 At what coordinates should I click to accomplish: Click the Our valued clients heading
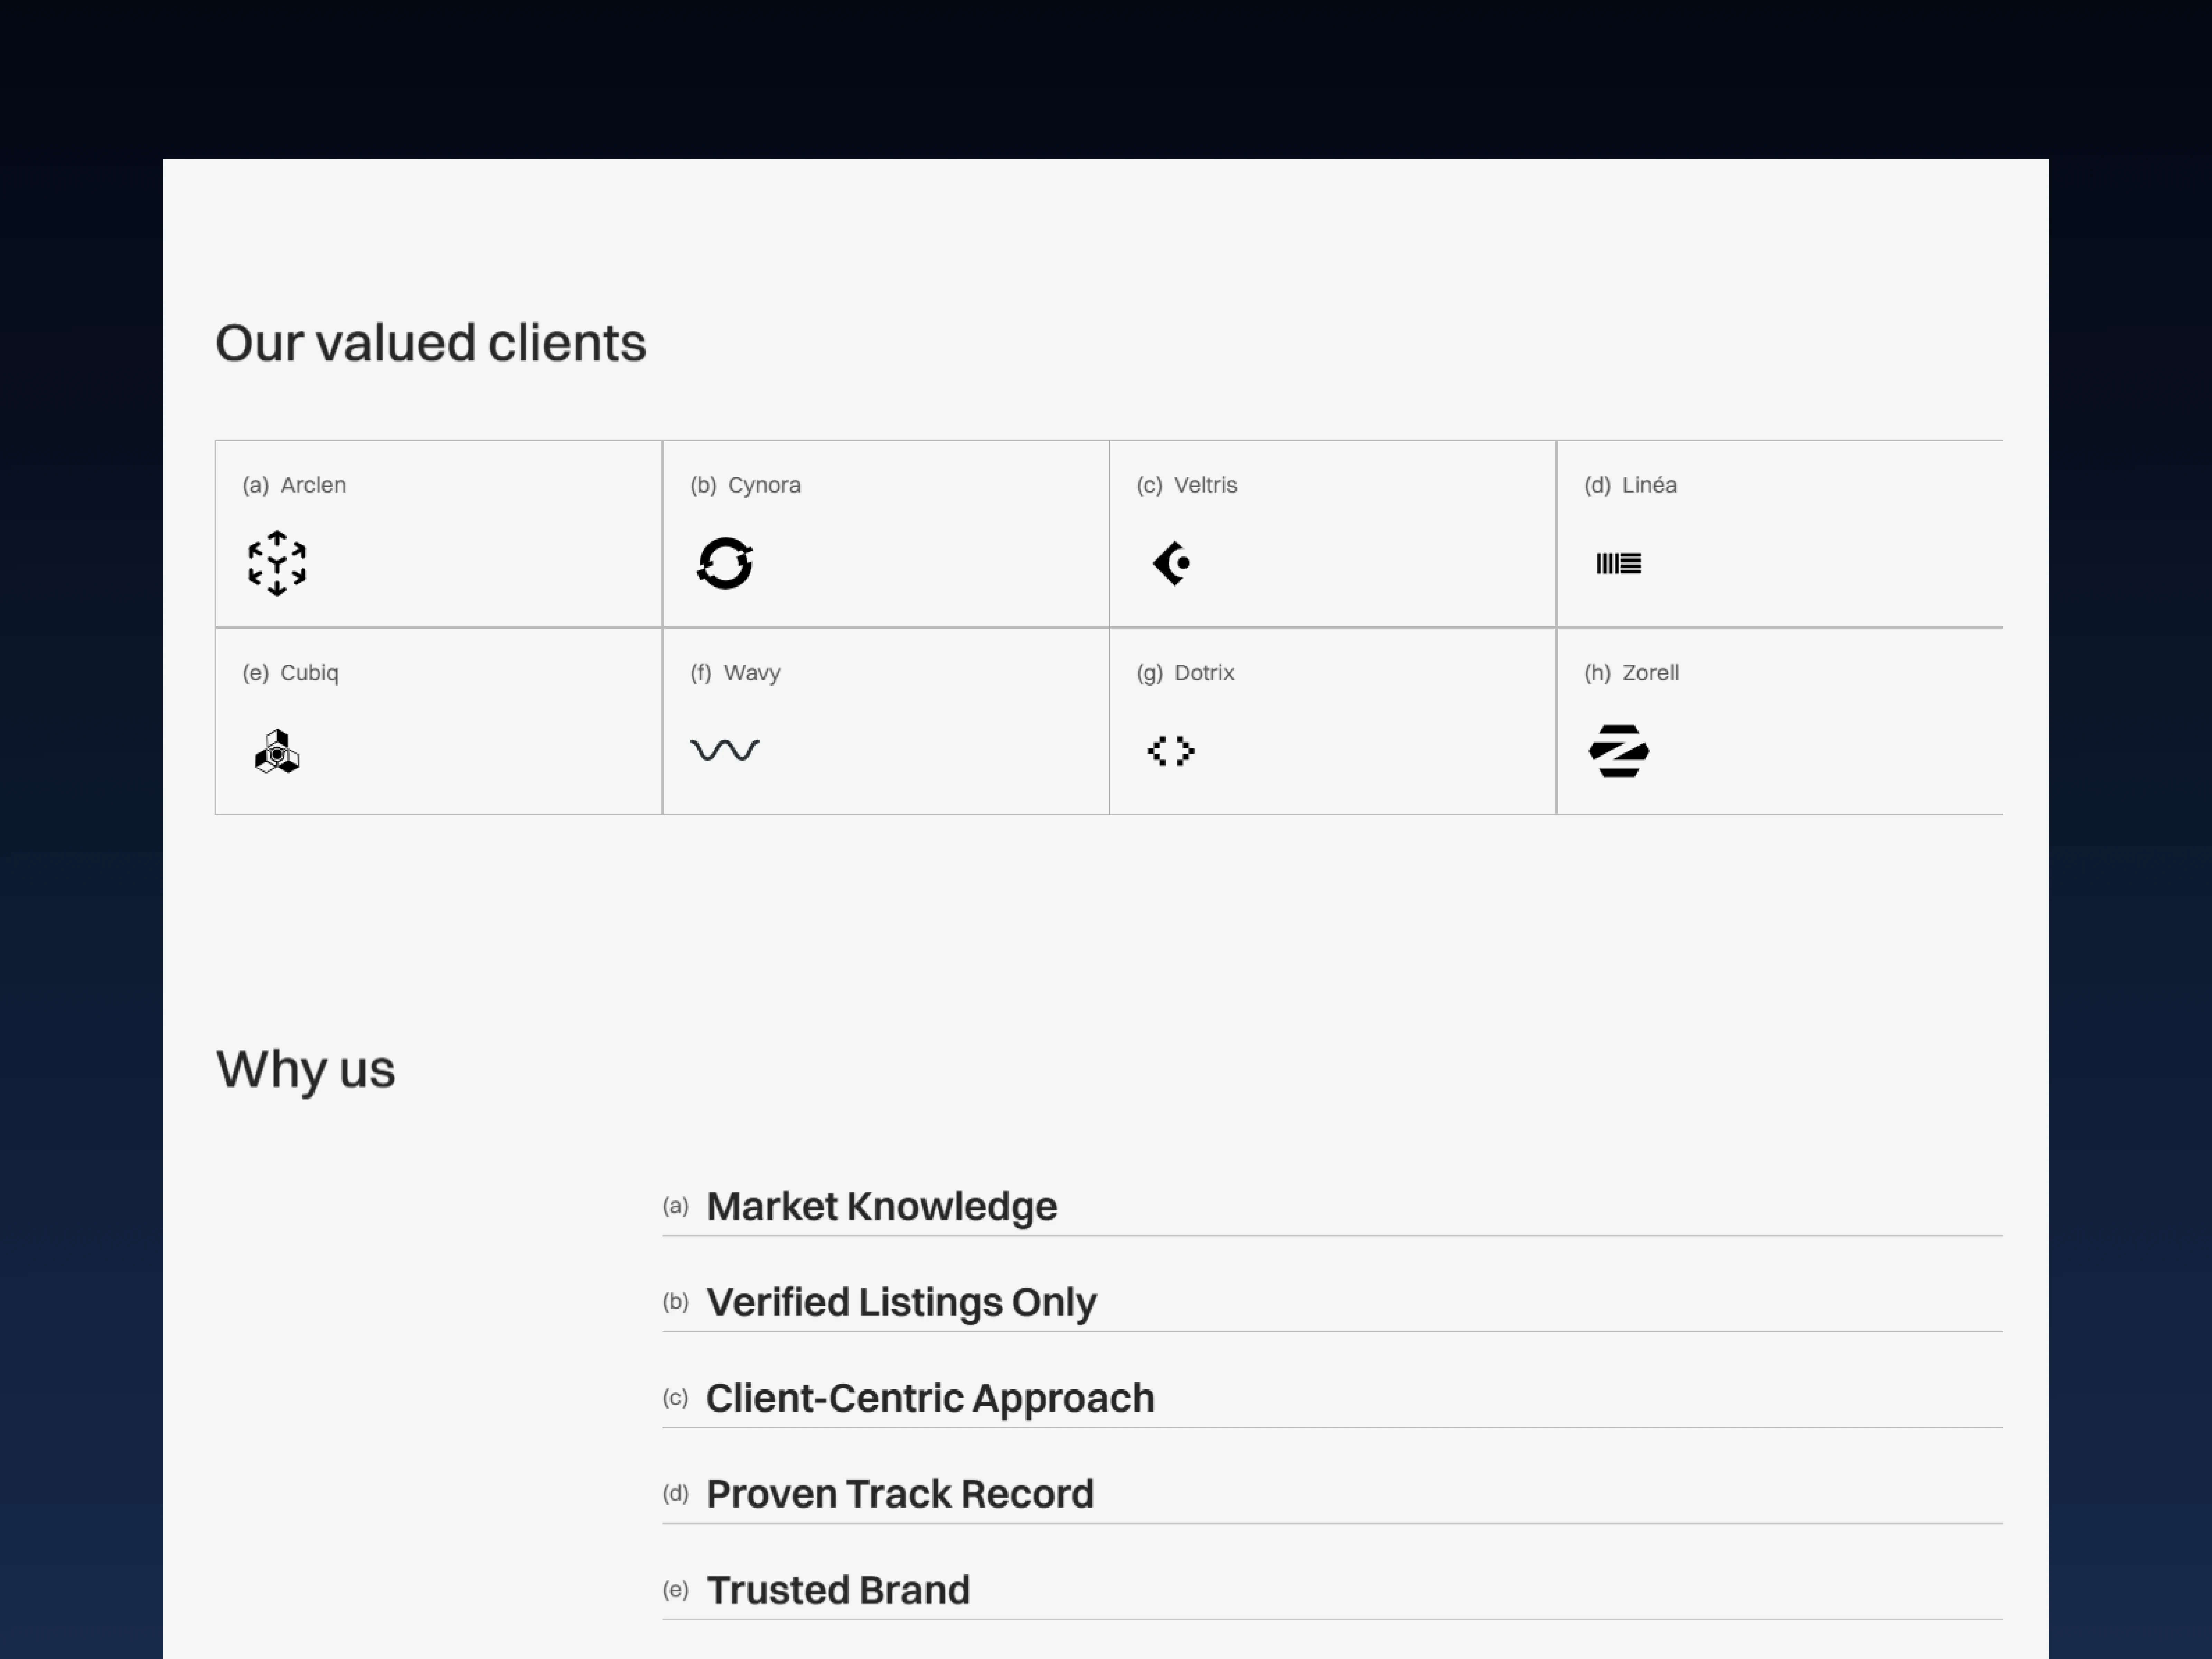coord(431,343)
